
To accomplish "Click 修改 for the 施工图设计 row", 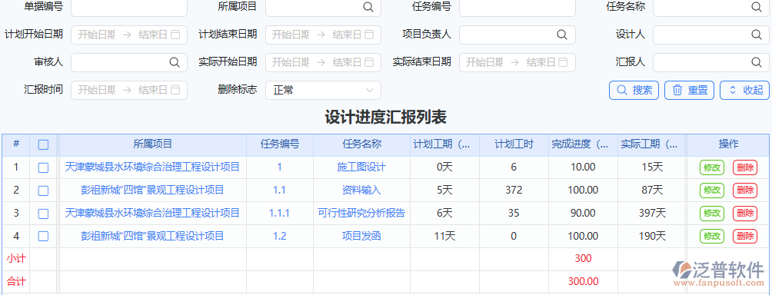I will (712, 167).
